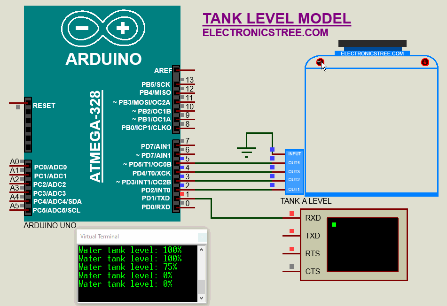The width and height of the screenshot is (447, 306).
Task: Click the ARDUINO UNO component label
Action: tap(50, 225)
